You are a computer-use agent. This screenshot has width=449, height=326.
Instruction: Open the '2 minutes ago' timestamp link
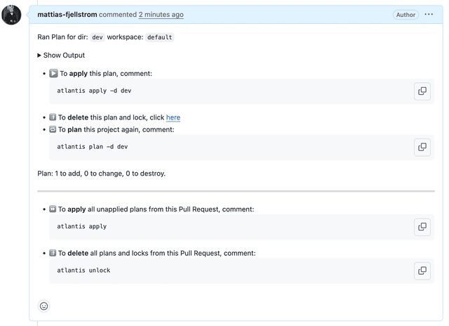(161, 14)
